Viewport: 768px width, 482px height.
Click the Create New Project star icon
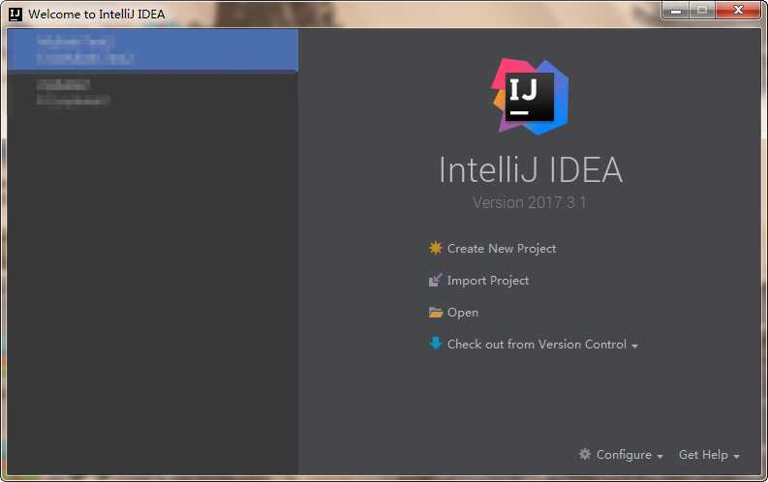(x=435, y=248)
